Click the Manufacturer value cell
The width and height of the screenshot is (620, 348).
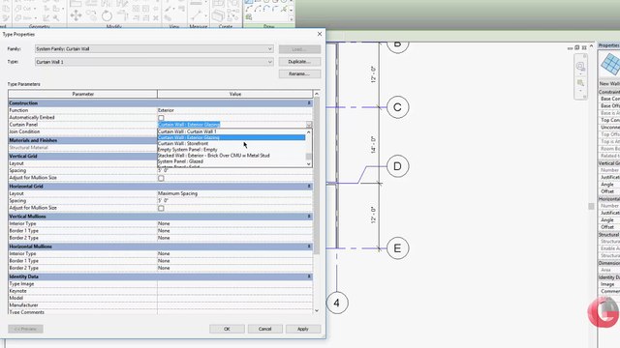(234, 305)
